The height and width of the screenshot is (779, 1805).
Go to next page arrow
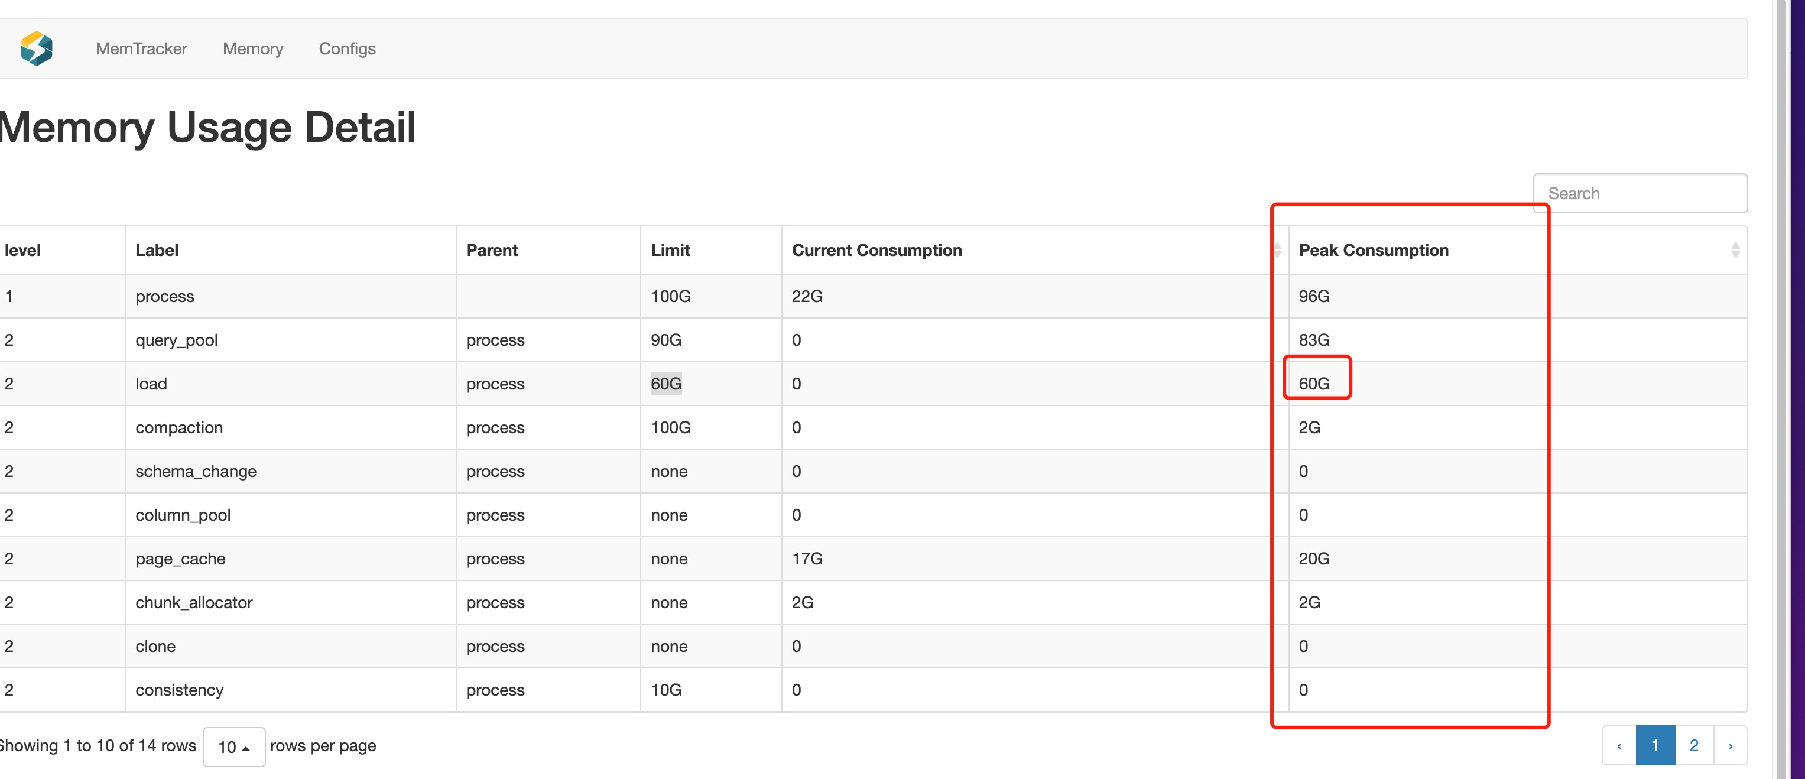[1730, 746]
